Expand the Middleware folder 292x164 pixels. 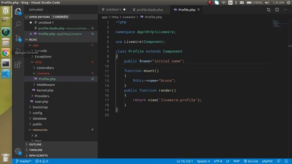[61, 85]
